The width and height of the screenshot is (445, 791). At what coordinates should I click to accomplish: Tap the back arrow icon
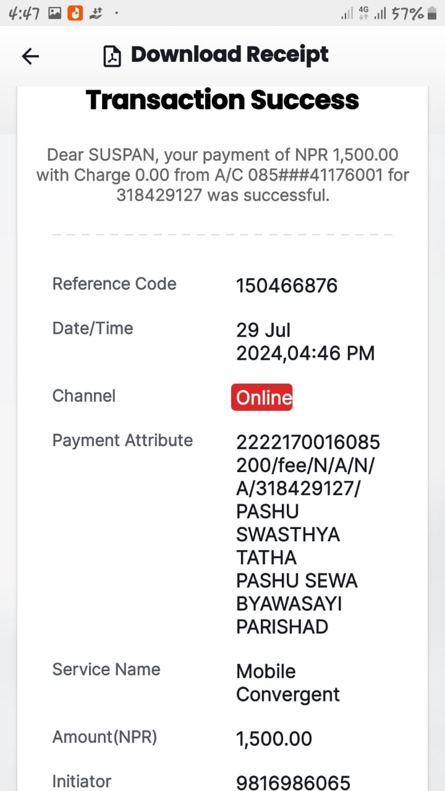30,56
